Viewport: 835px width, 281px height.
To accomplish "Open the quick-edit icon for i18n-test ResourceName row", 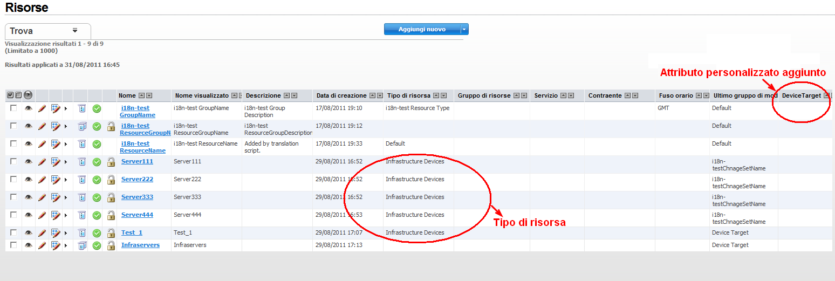I will pyautogui.click(x=56, y=144).
